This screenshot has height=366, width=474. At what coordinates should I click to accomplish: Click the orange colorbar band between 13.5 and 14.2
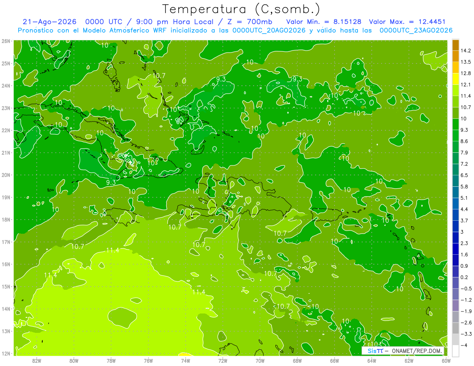tap(455, 56)
